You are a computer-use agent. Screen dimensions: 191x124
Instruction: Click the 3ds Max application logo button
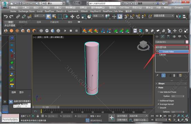tap(5, 5)
